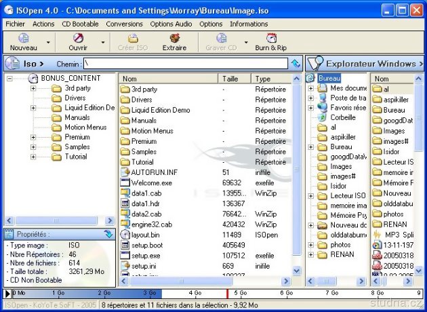Open the CD Bootable menu

[80, 24]
